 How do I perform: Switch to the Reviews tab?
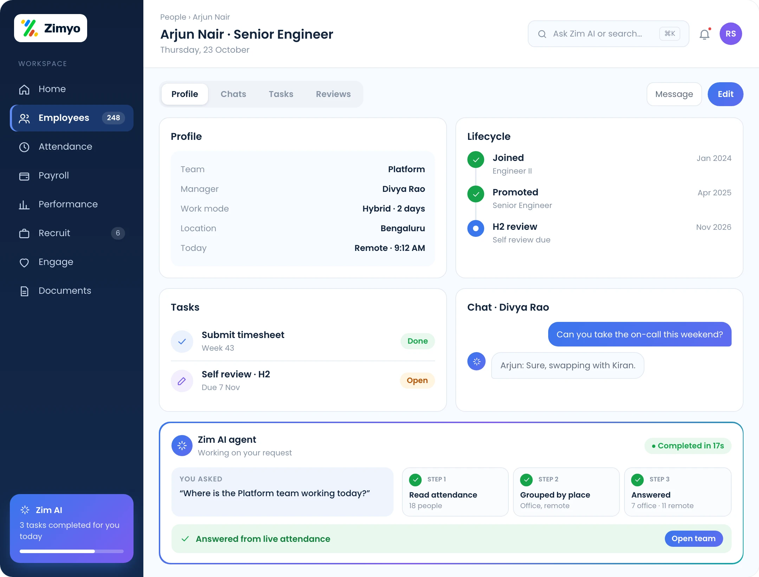pos(333,94)
